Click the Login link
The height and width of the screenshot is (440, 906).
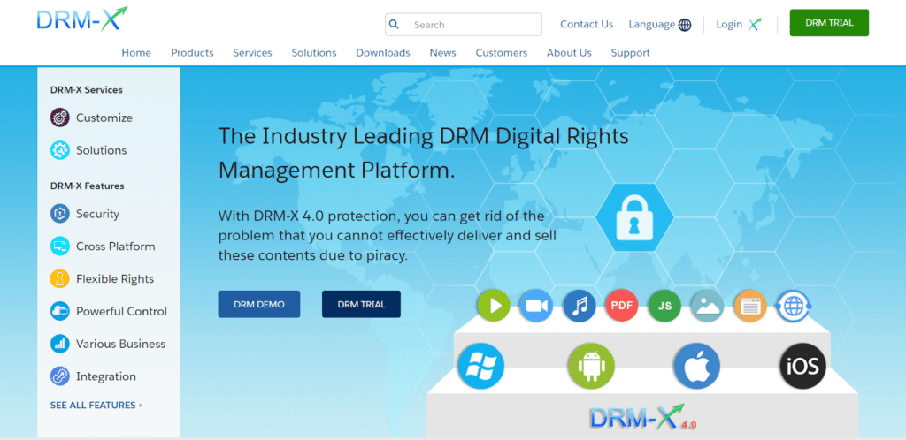tap(729, 24)
